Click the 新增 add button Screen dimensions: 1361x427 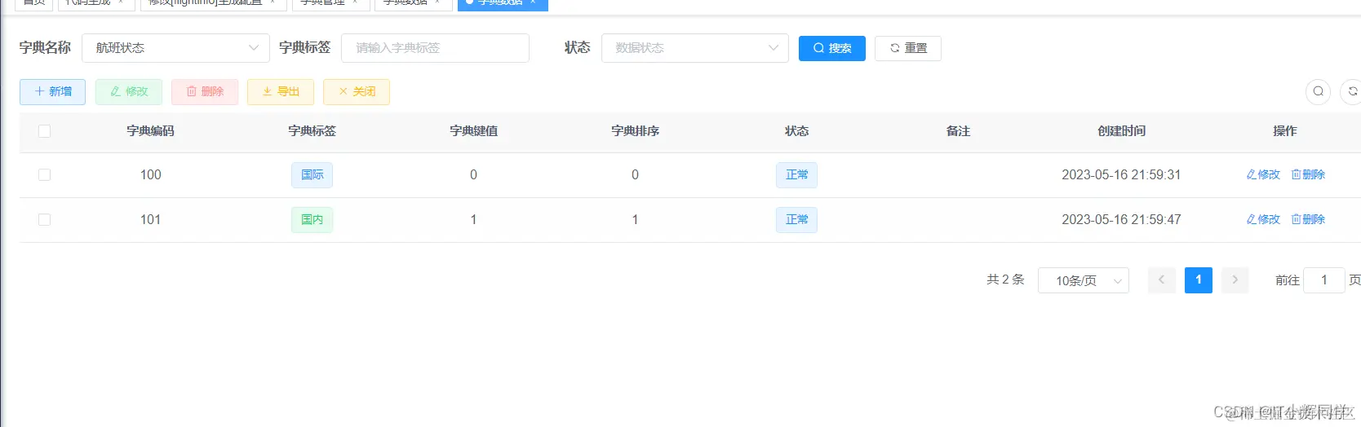click(53, 91)
